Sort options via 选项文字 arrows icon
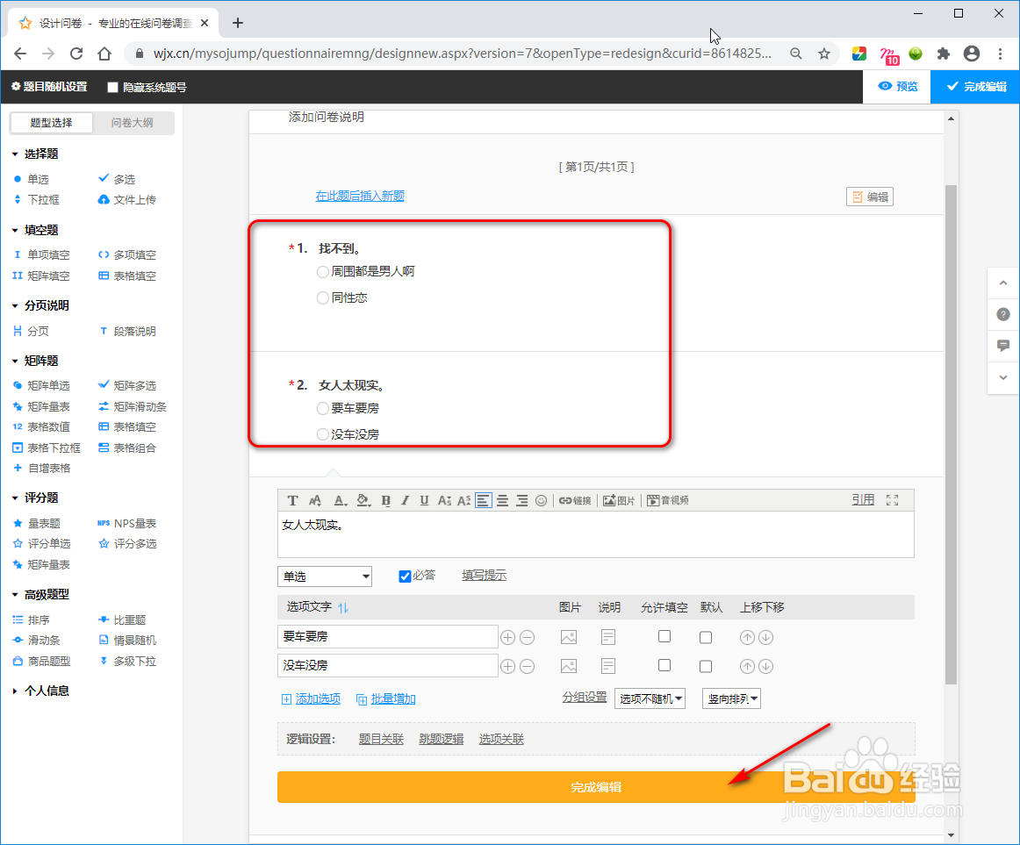The image size is (1020, 845). click(343, 607)
